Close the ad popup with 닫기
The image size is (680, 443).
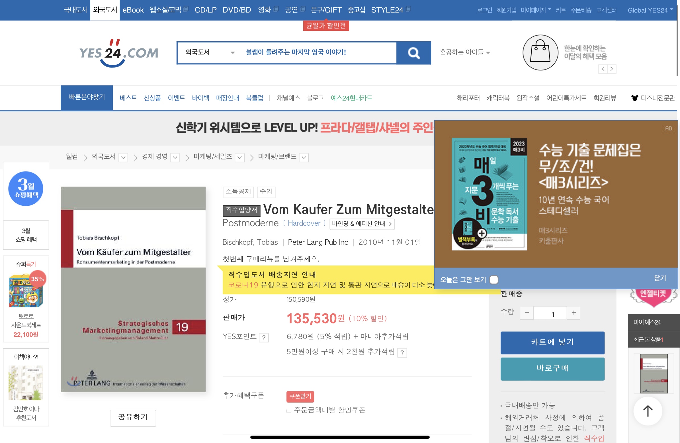click(660, 278)
